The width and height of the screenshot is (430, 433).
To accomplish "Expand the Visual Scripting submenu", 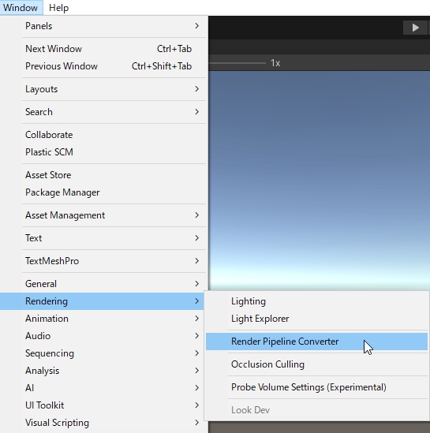I will point(103,423).
